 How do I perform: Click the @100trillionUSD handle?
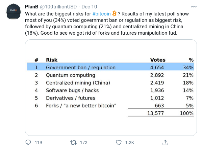tap(58, 7)
